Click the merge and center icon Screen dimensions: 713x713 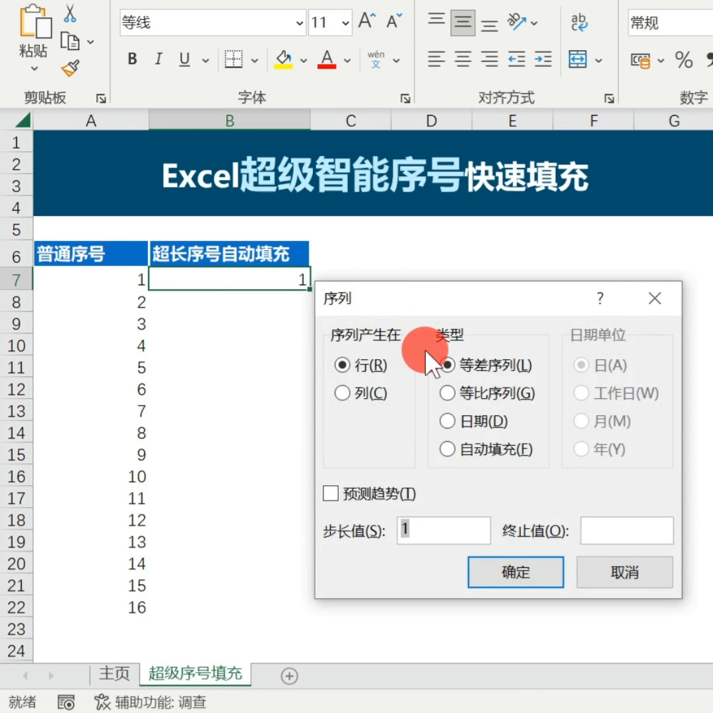578,59
